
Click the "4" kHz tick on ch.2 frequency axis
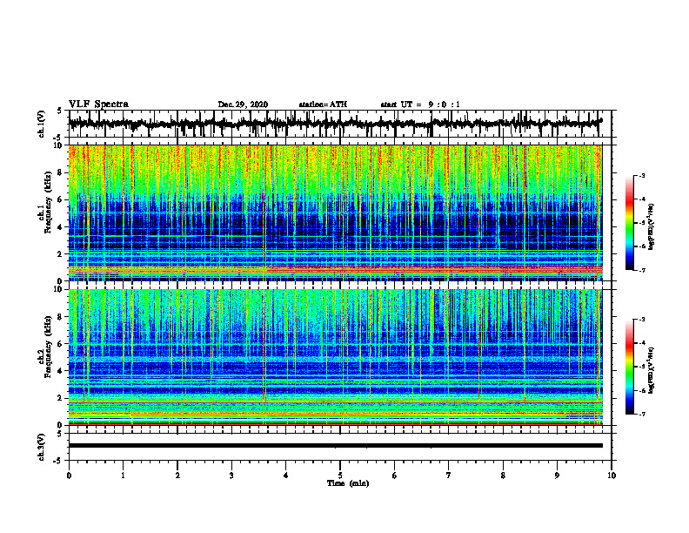tap(62, 371)
